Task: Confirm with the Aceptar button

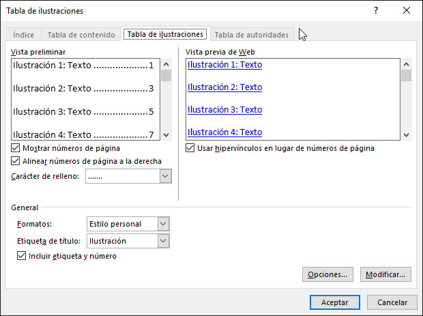Action: pyautogui.click(x=334, y=302)
